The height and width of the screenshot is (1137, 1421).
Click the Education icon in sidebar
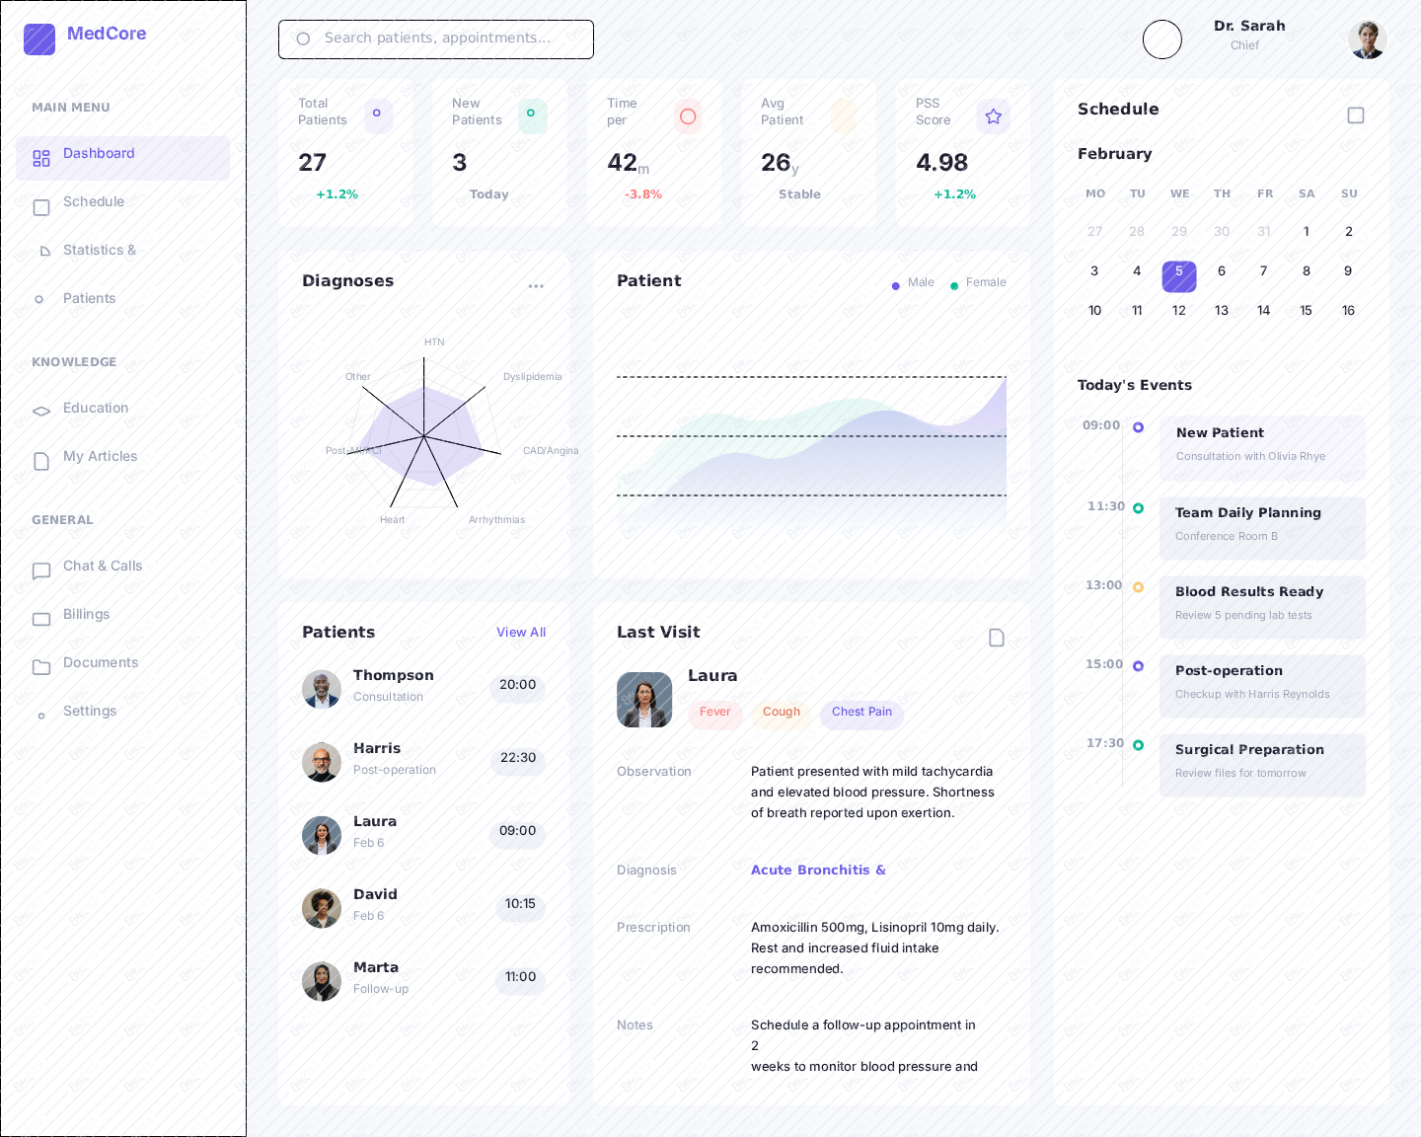[x=41, y=412]
